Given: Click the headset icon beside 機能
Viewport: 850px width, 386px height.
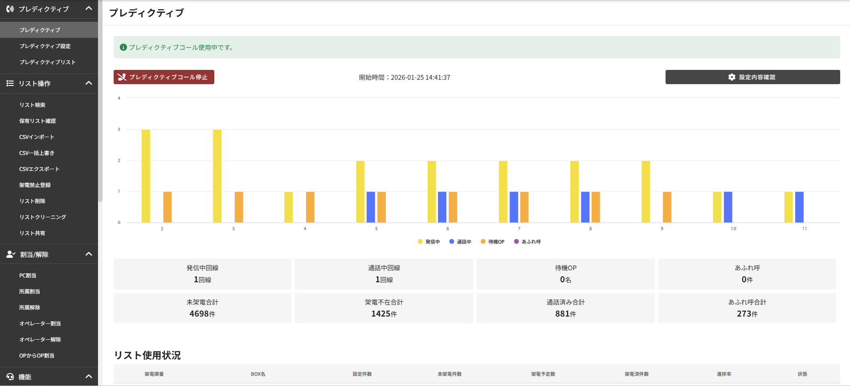Looking at the screenshot, I should click(x=10, y=377).
